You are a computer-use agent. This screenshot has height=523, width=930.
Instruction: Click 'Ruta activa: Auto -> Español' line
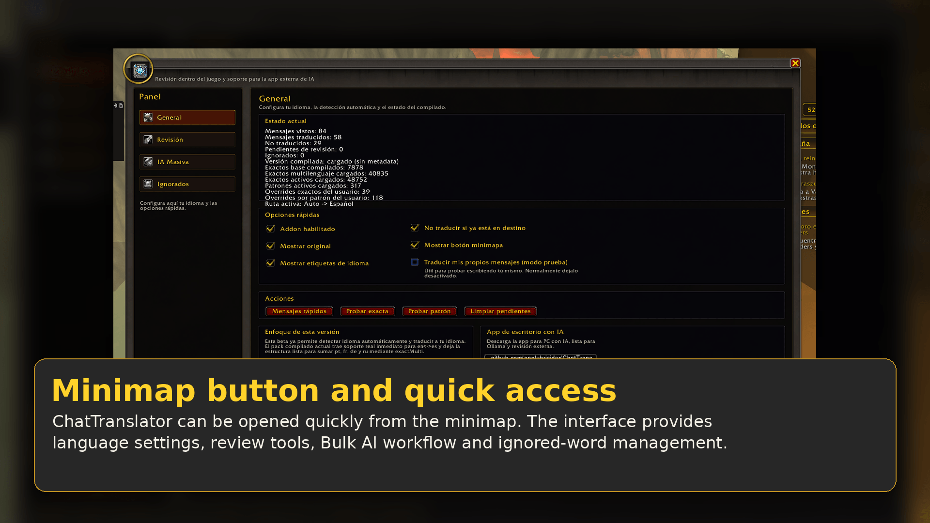(309, 204)
